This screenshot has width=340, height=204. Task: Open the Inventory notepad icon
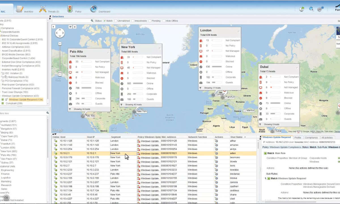20,9
